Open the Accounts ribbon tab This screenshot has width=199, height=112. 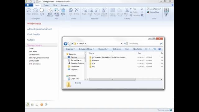click(64, 5)
